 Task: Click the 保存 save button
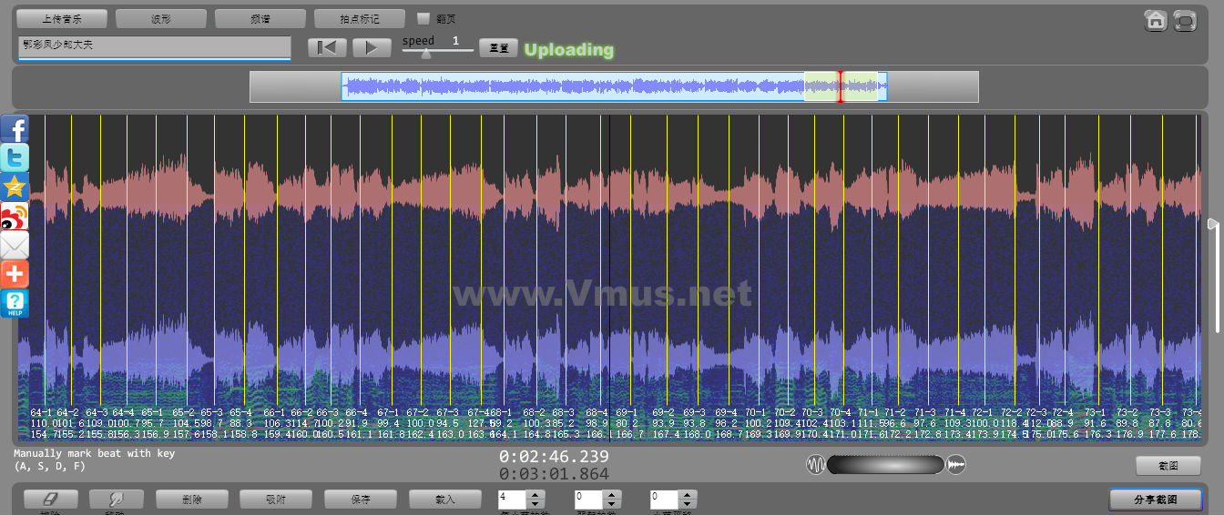pos(361,499)
